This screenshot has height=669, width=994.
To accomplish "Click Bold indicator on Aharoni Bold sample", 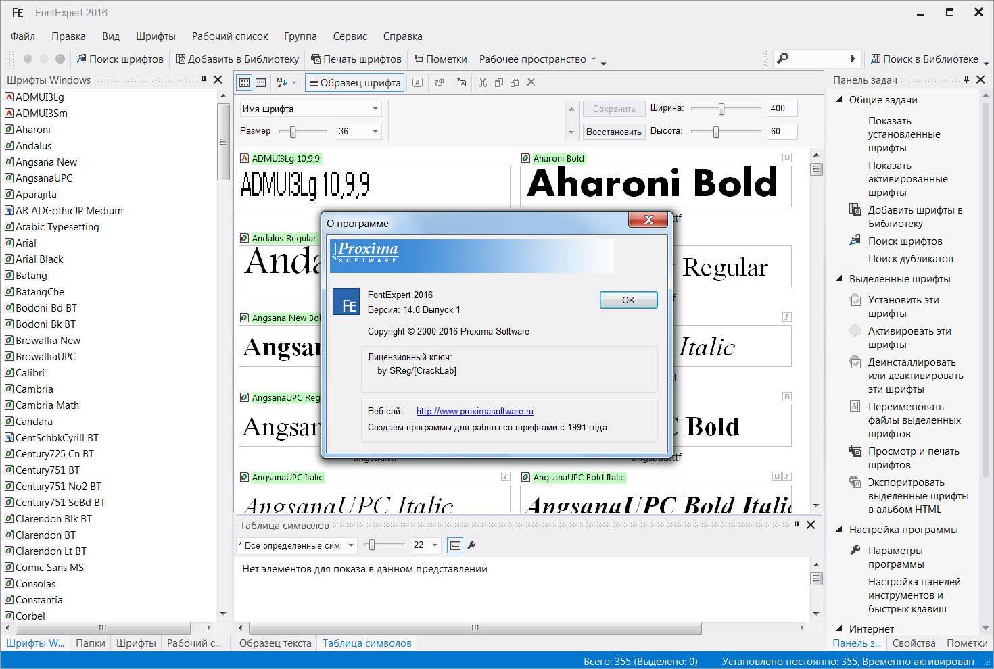I will tap(786, 157).
